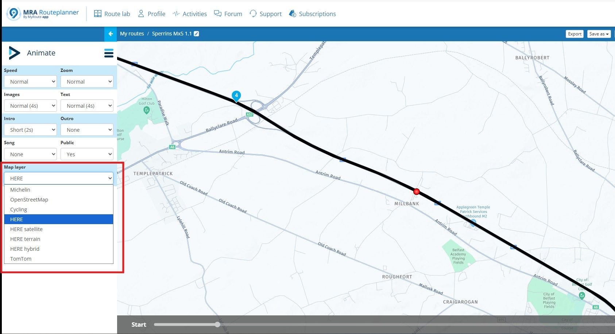Click waypoint marker number 4 on the map
The width and height of the screenshot is (615, 334).
[236, 96]
